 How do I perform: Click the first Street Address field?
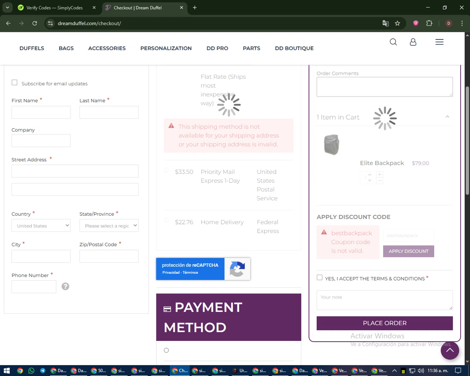(75, 171)
